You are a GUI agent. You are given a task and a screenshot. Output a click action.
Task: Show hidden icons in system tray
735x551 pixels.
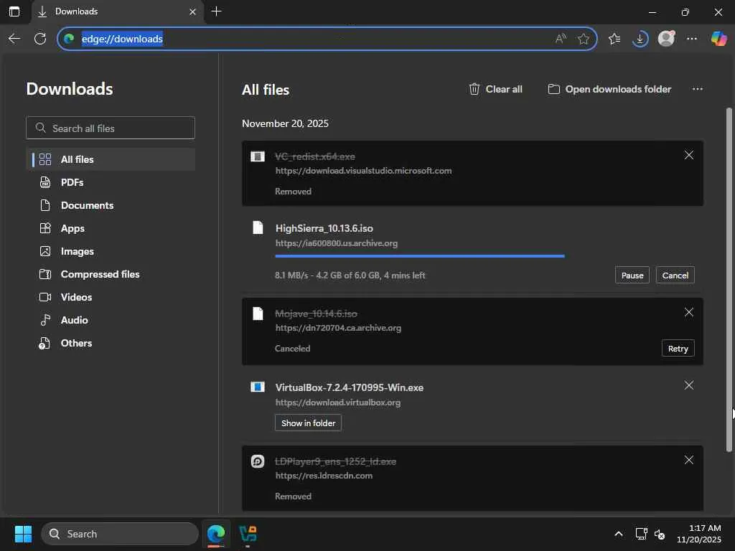pyautogui.click(x=618, y=534)
